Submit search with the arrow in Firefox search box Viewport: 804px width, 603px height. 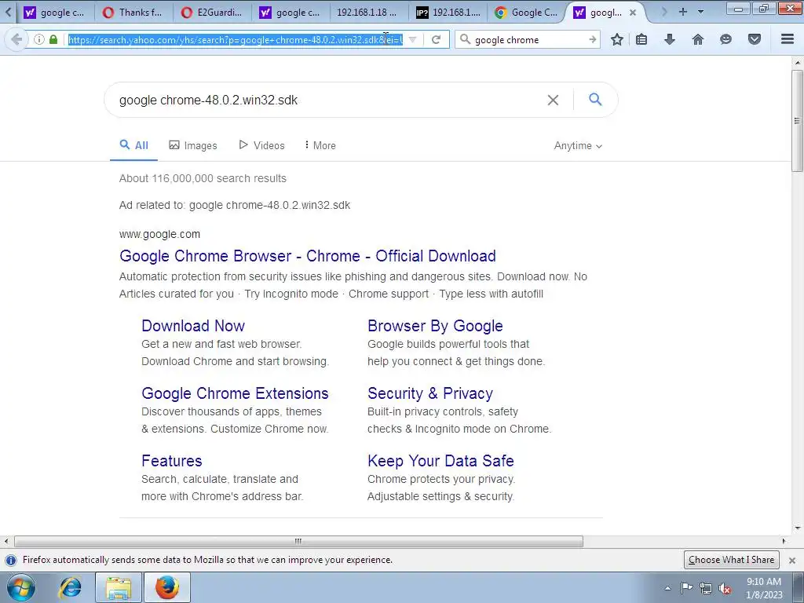click(x=593, y=39)
